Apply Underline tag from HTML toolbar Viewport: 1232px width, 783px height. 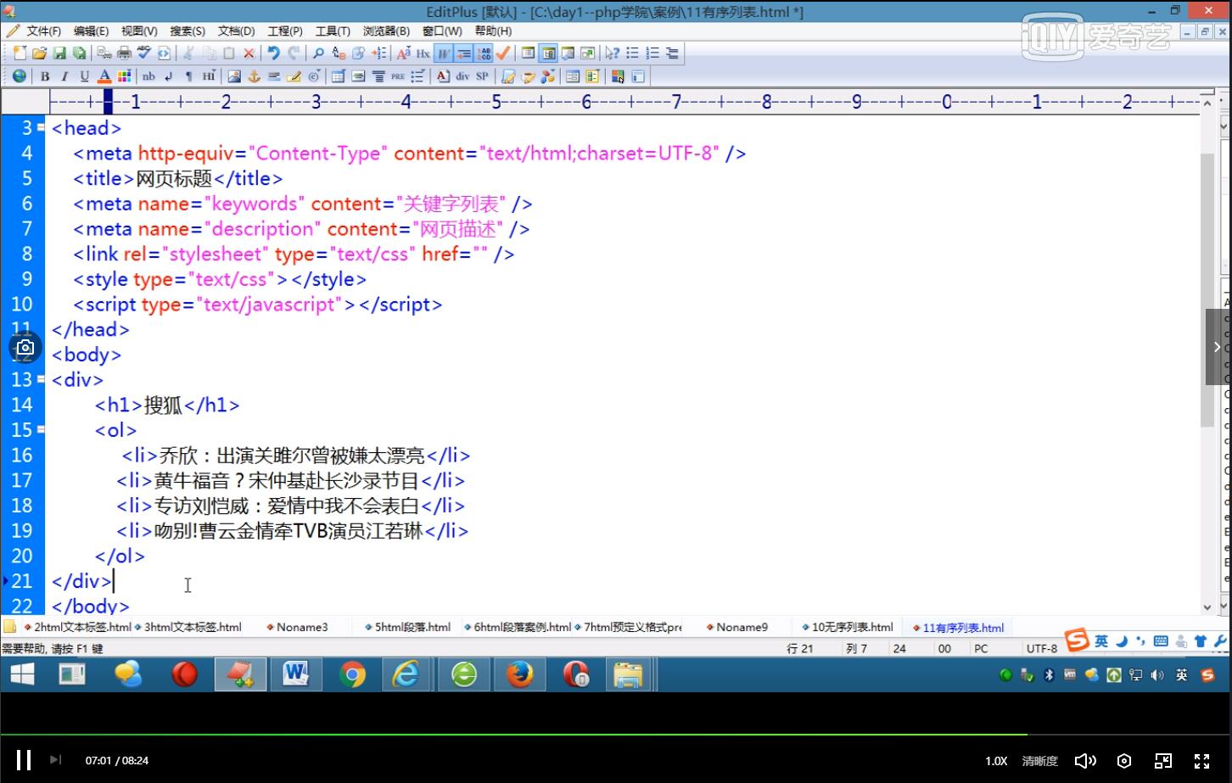(x=84, y=76)
